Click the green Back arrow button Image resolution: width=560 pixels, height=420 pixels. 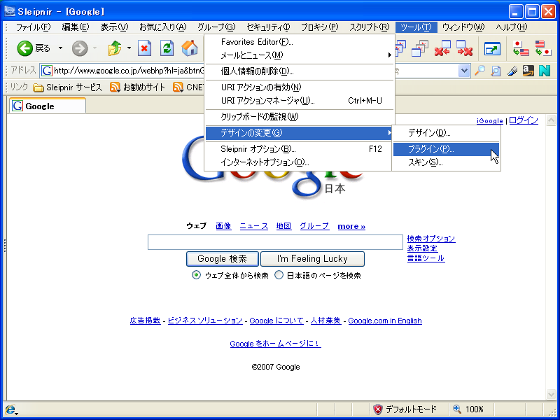click(x=24, y=48)
